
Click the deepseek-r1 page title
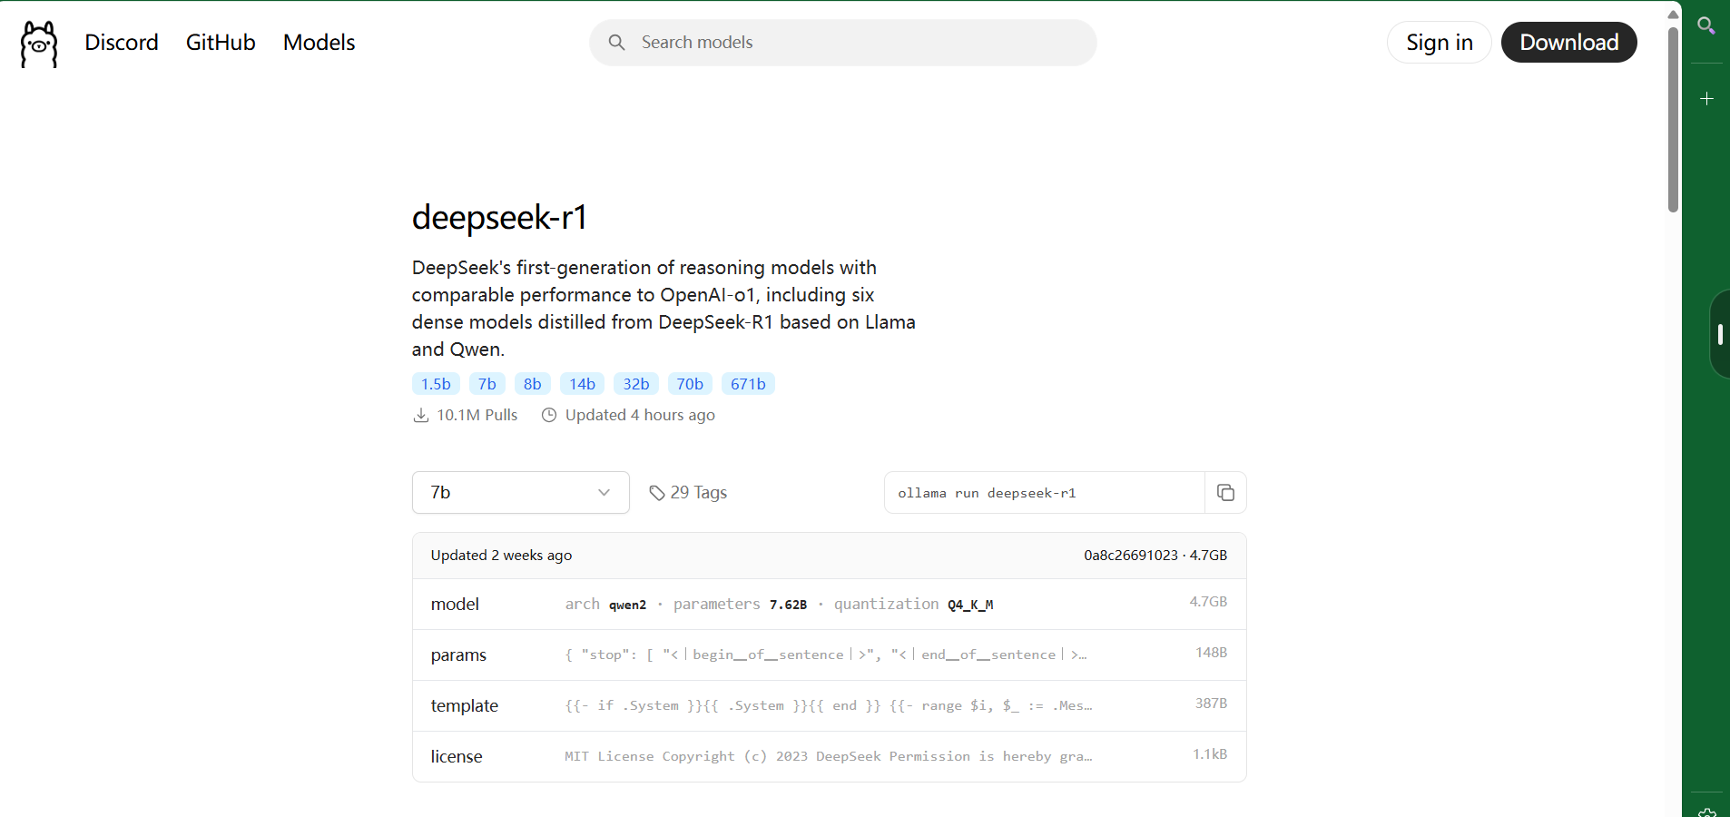tap(500, 218)
